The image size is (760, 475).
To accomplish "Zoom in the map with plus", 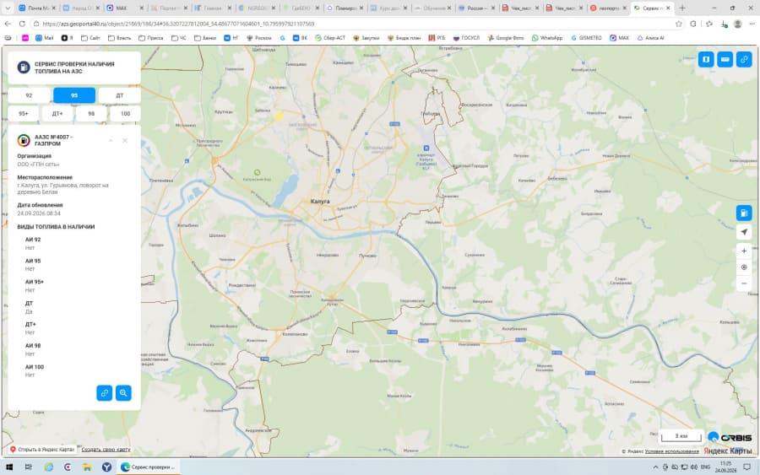I will click(x=744, y=251).
